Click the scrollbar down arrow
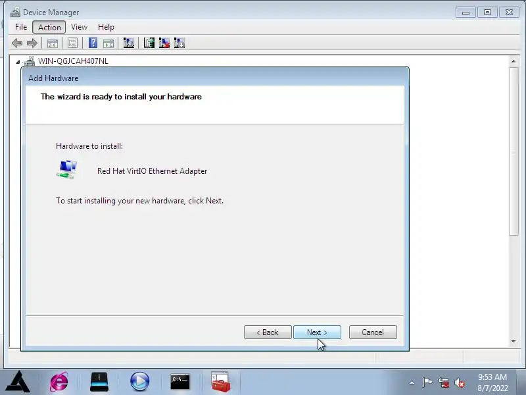 tap(514, 341)
